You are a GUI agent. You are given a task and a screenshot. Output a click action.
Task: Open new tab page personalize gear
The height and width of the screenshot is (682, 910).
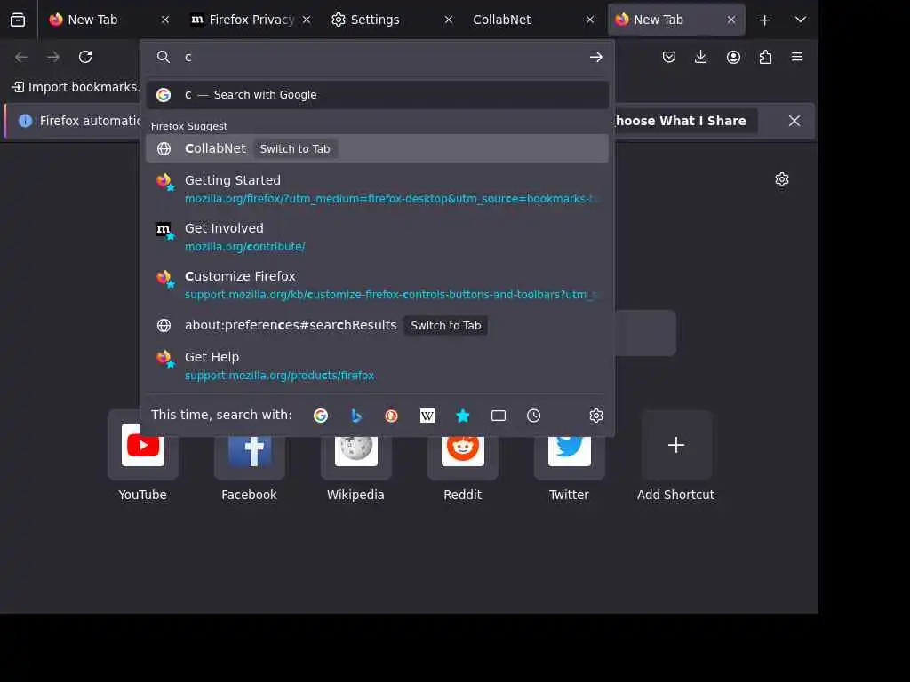click(782, 179)
